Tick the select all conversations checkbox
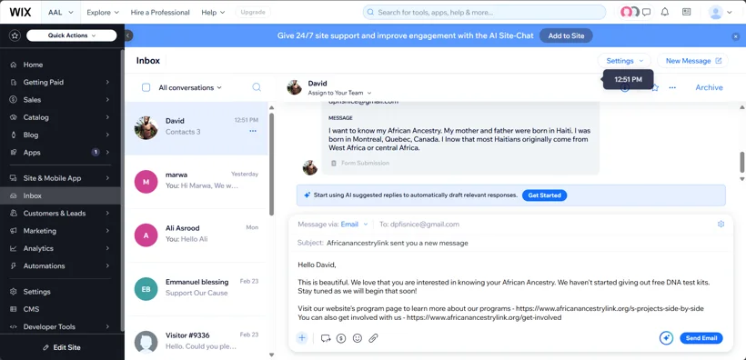This screenshot has width=746, height=360. pos(146,87)
